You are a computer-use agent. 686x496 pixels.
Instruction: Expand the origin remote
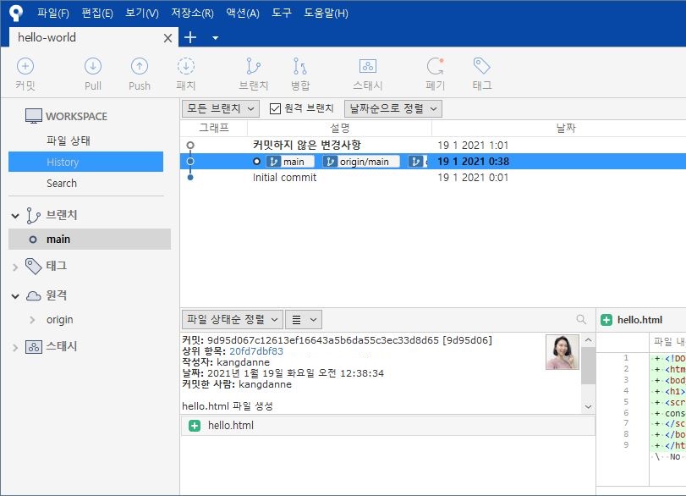(32, 320)
